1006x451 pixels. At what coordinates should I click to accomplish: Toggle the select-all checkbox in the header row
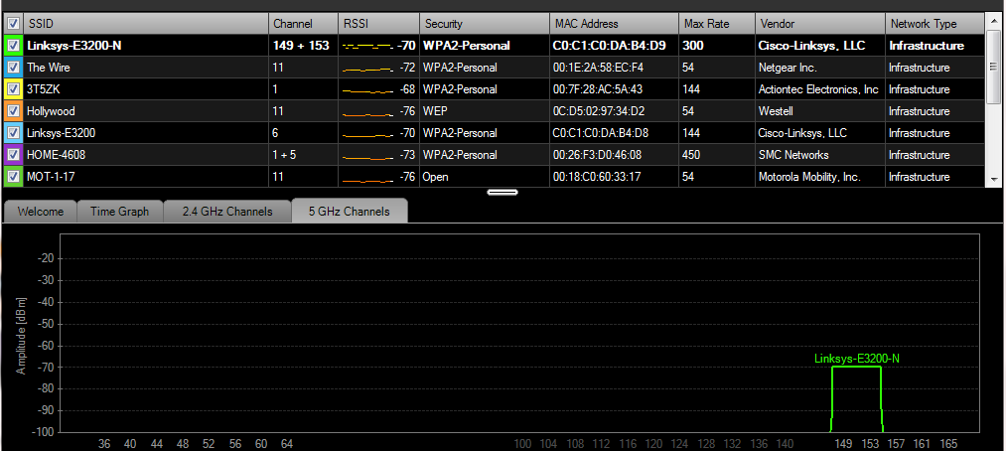(13, 24)
